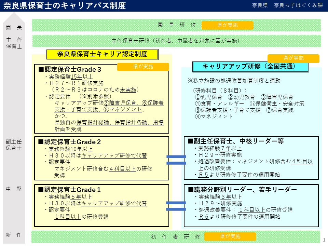Click the line 県独自の保育指針総論、保育指針各論
The image size is (328, 246).
pos(109,122)
